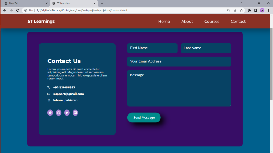Reload the page with the refresh icon
The width and height of the screenshot is (273, 153).
tap(18, 10)
